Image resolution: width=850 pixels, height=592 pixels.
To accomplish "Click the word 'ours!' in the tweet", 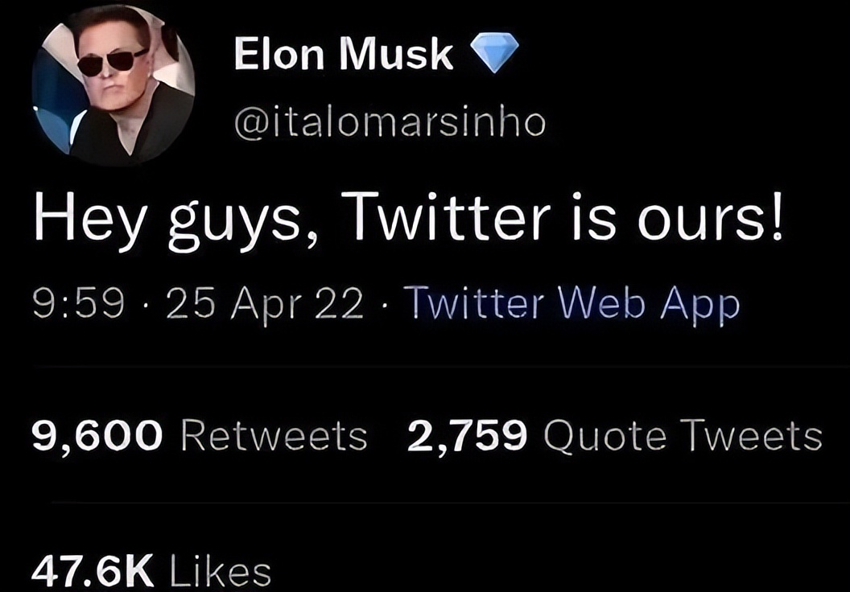I will (708, 220).
